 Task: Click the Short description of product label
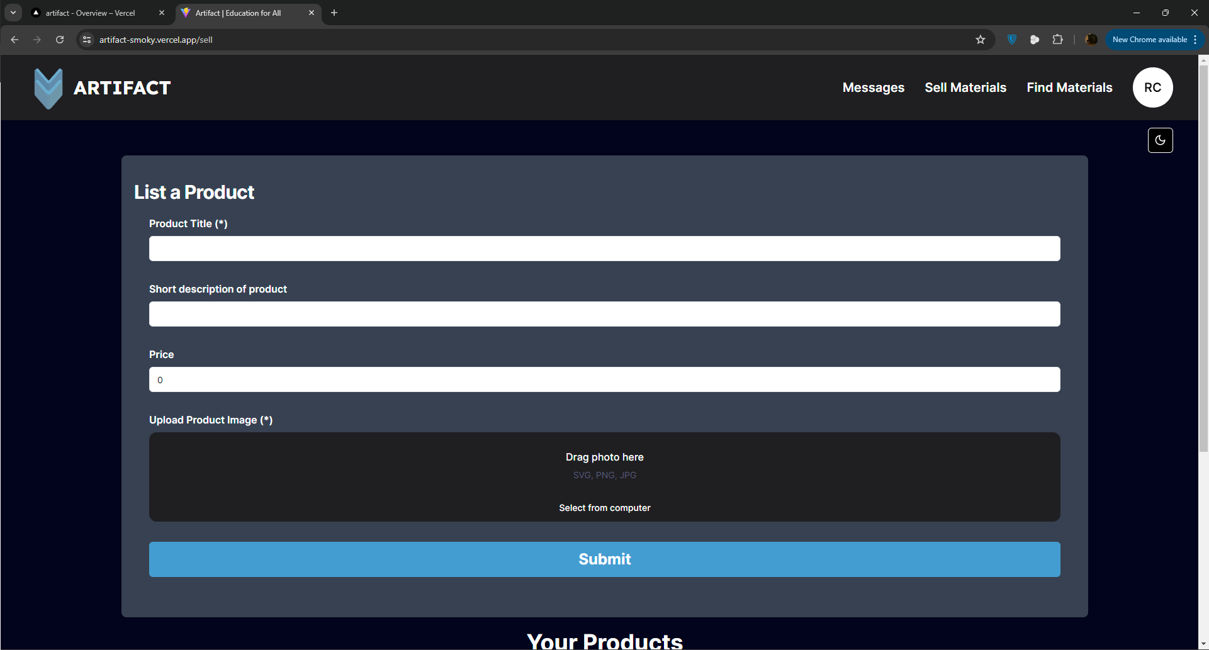pos(218,289)
